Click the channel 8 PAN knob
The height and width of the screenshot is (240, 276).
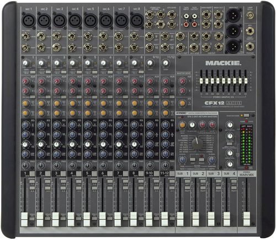[x=134, y=166]
